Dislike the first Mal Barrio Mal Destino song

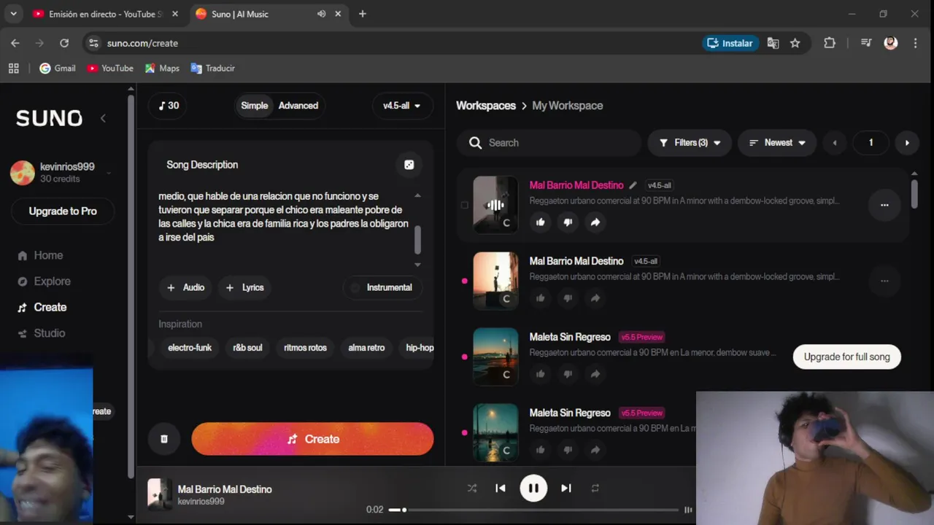[x=568, y=222]
